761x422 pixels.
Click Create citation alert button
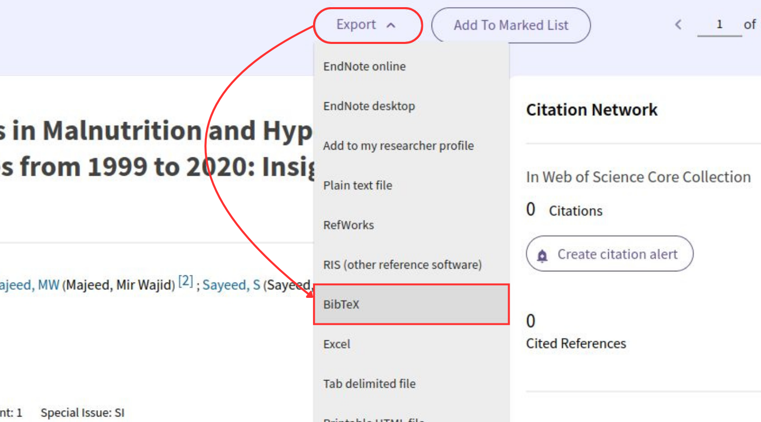pos(609,254)
